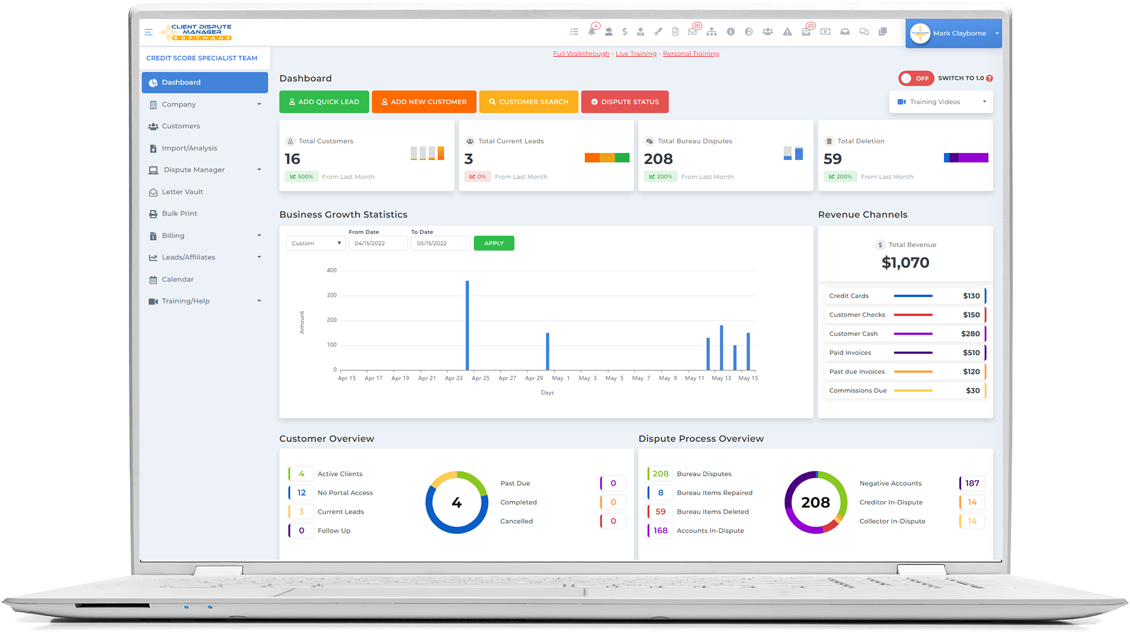The image size is (1130, 635).
Task: Click the warning triangle icon
Action: pyautogui.click(x=787, y=32)
